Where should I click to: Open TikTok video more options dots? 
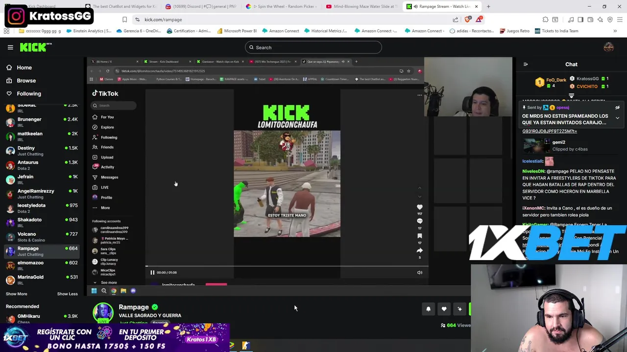[419, 95]
